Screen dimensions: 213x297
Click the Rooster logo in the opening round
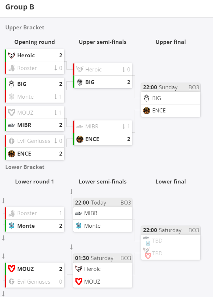click(12, 68)
